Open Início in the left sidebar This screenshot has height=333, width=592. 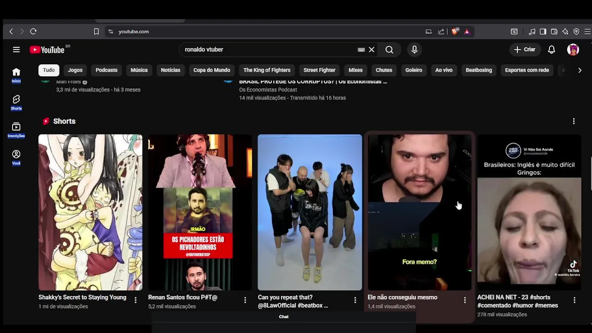pyautogui.click(x=16, y=75)
